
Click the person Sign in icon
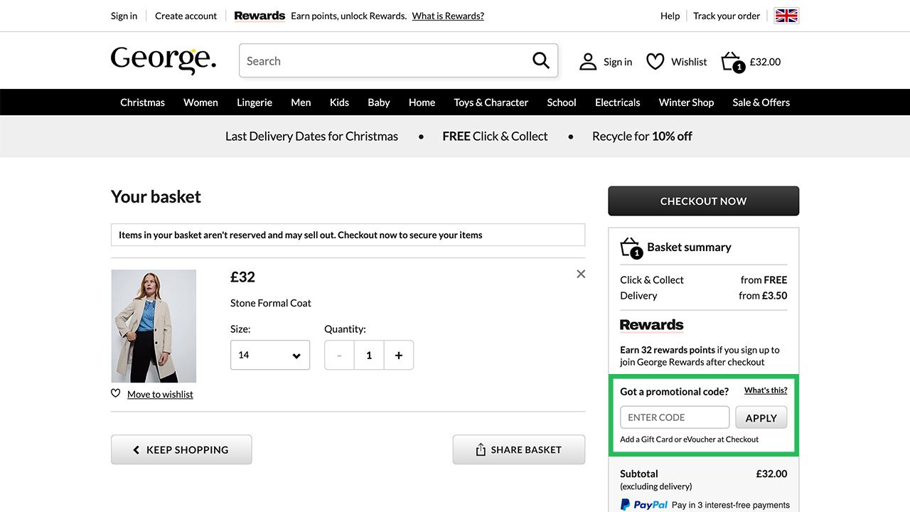[588, 62]
